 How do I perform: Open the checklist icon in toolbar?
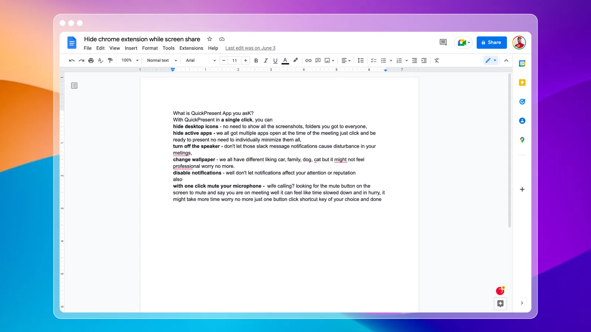click(373, 60)
